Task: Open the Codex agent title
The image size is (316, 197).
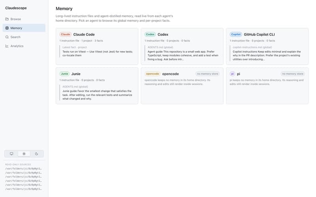Action: tap(163, 35)
